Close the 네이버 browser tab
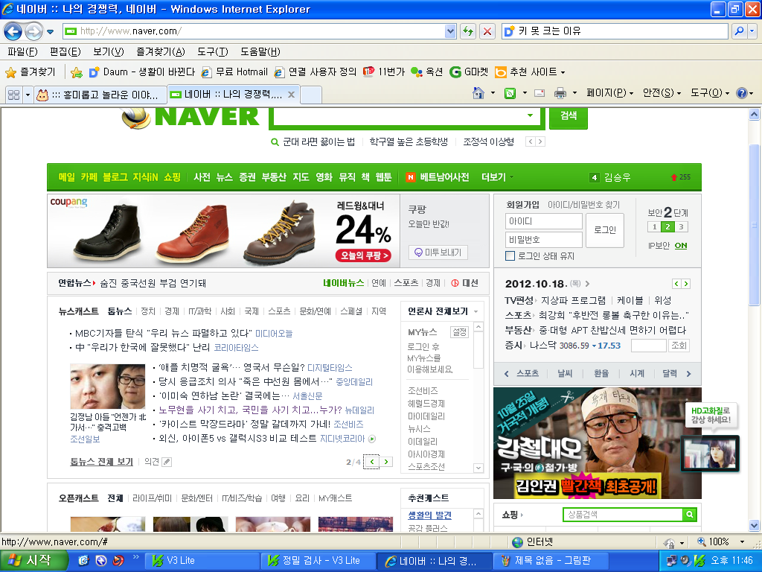The width and height of the screenshot is (762, 572). click(291, 95)
